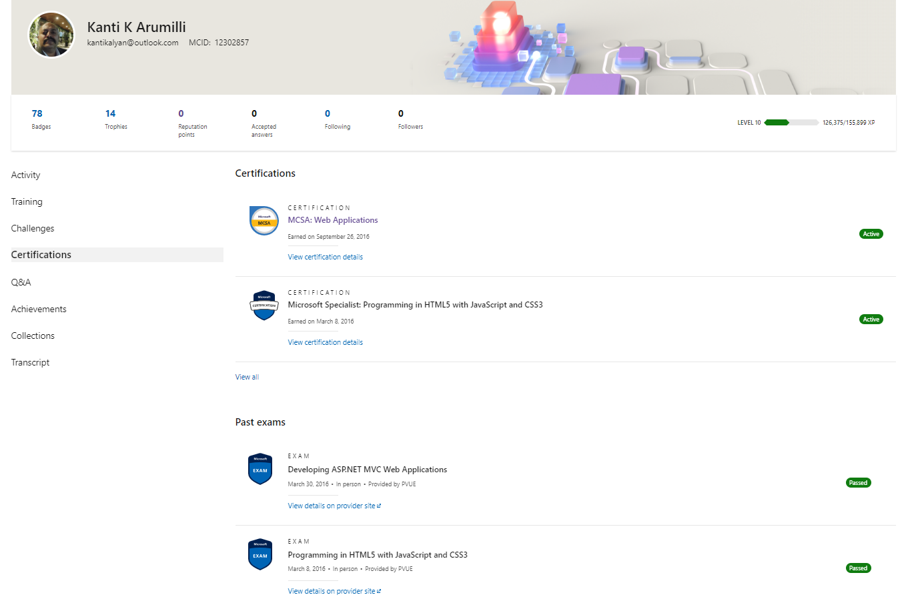Open the Q&A section
The height and width of the screenshot is (607, 920).
[21, 282]
